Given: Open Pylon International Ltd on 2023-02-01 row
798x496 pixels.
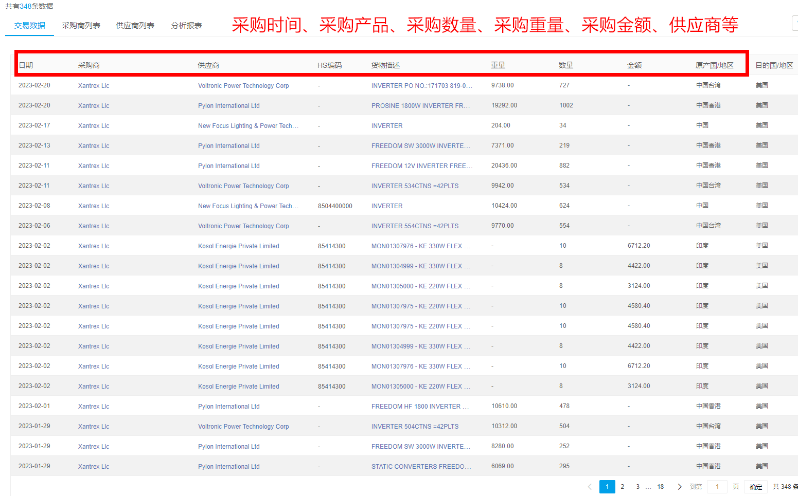Looking at the screenshot, I should (x=229, y=407).
